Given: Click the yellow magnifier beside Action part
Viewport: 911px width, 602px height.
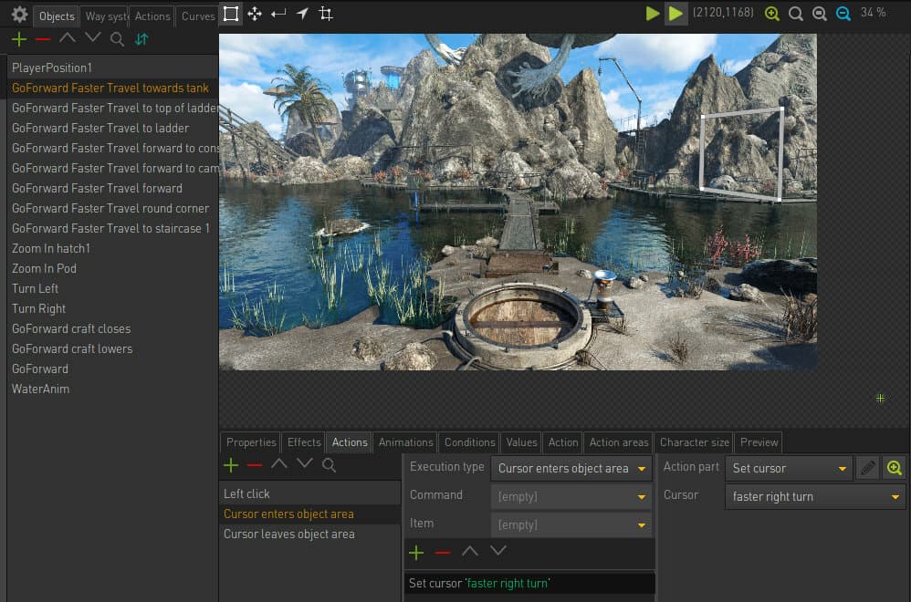Looking at the screenshot, I should (895, 468).
